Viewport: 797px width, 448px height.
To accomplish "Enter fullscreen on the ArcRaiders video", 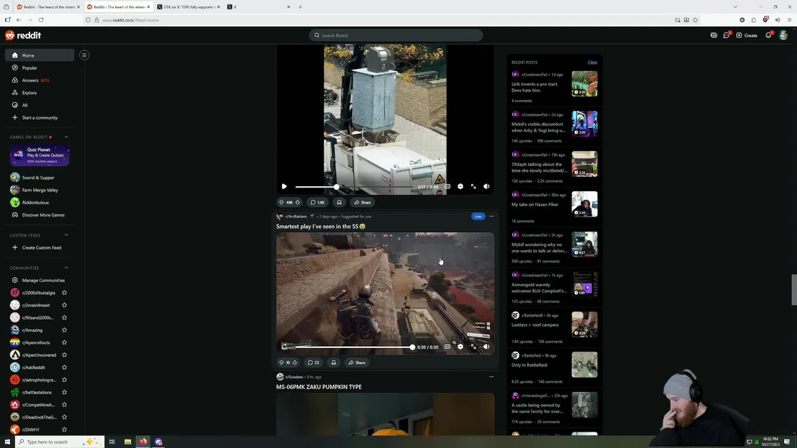I will 473,347.
